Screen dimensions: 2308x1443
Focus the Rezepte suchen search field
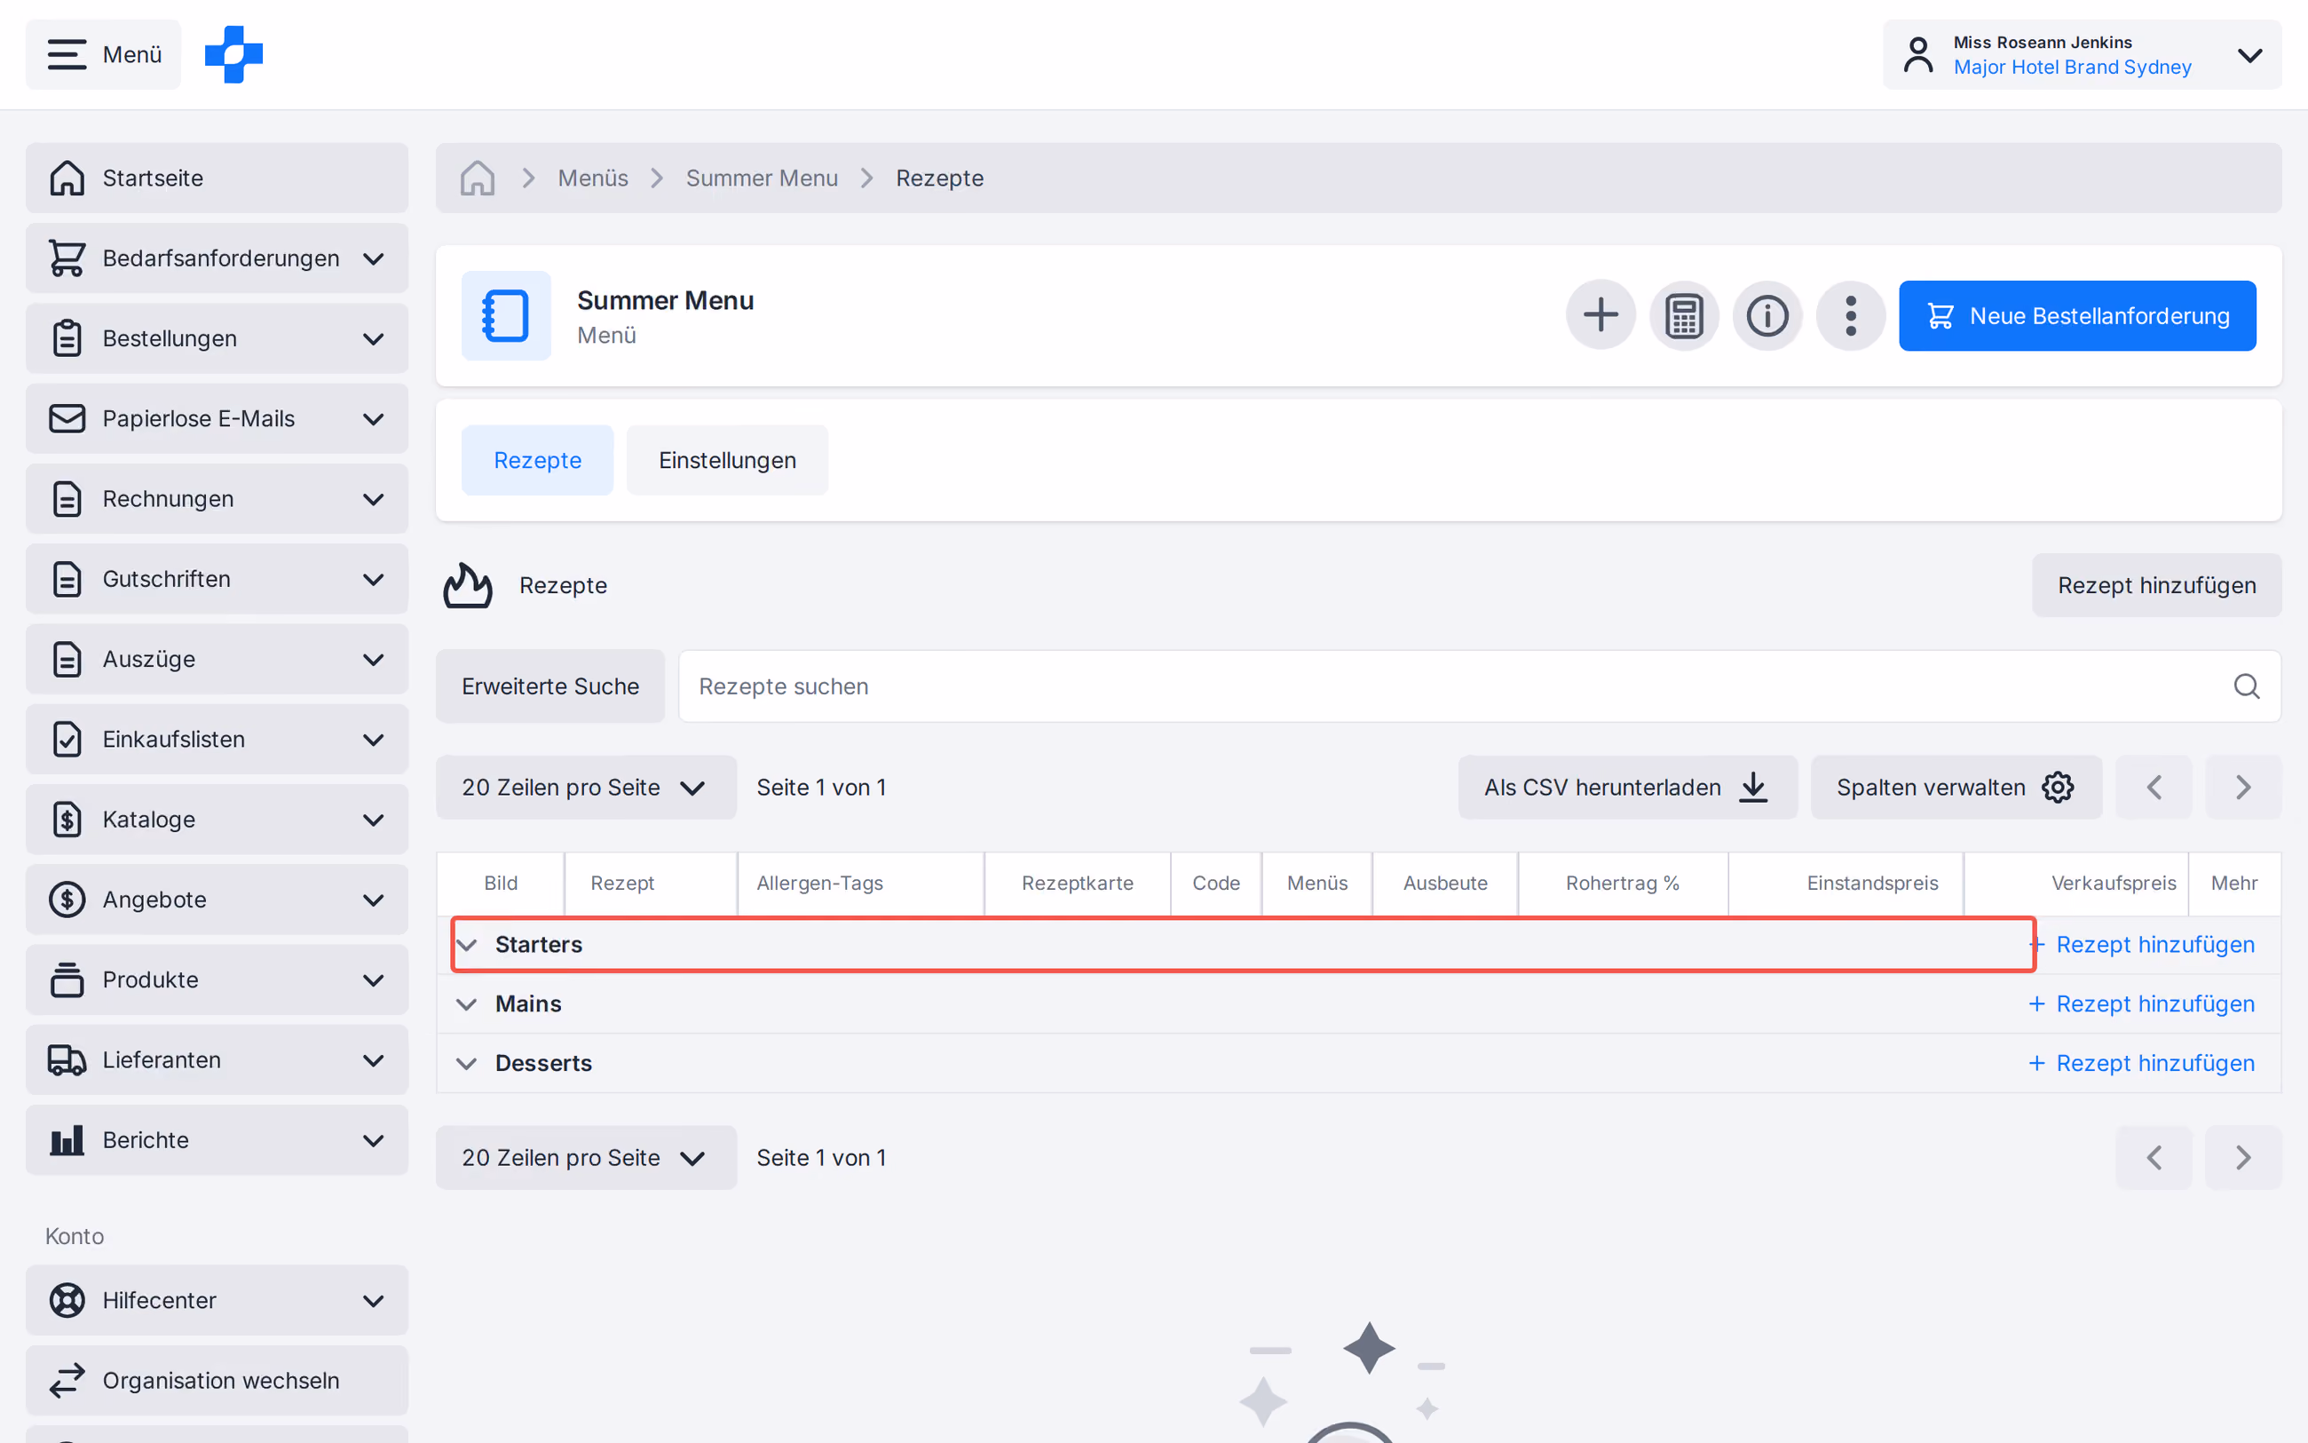(x=1478, y=686)
